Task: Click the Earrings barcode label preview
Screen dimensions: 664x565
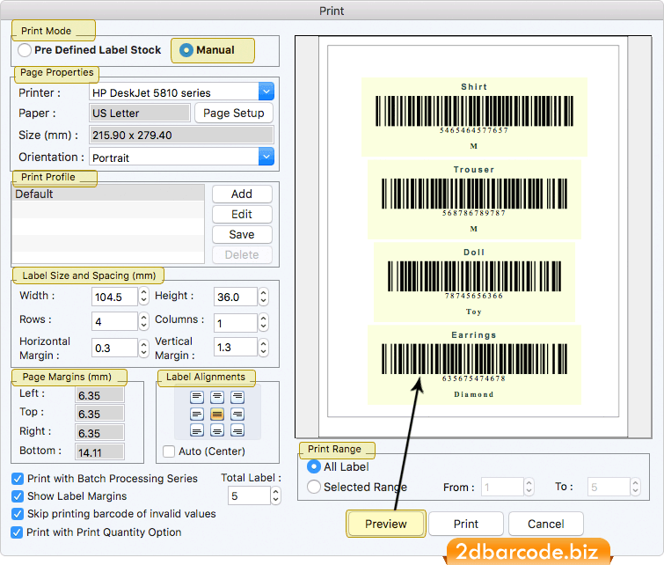Action: pyautogui.click(x=474, y=364)
